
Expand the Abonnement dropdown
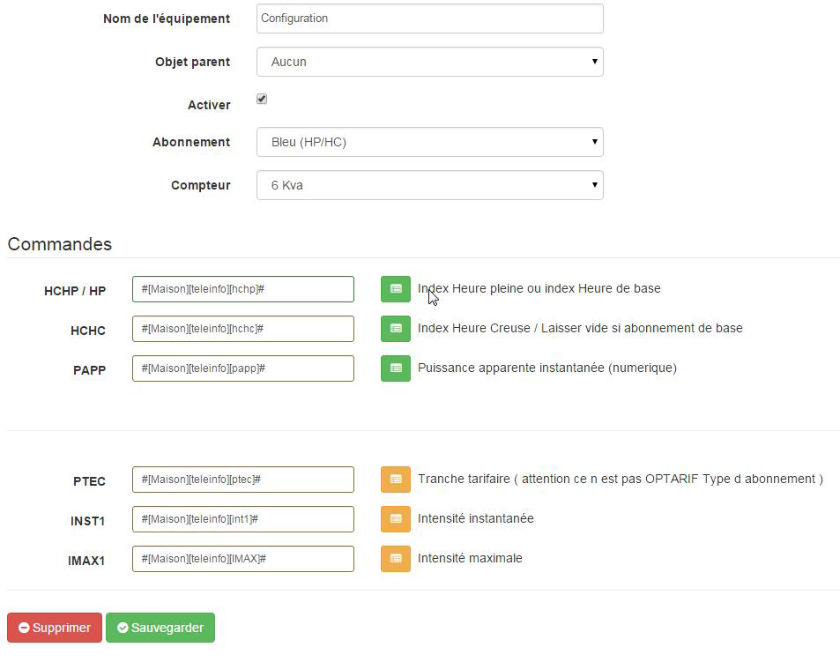tap(429, 142)
